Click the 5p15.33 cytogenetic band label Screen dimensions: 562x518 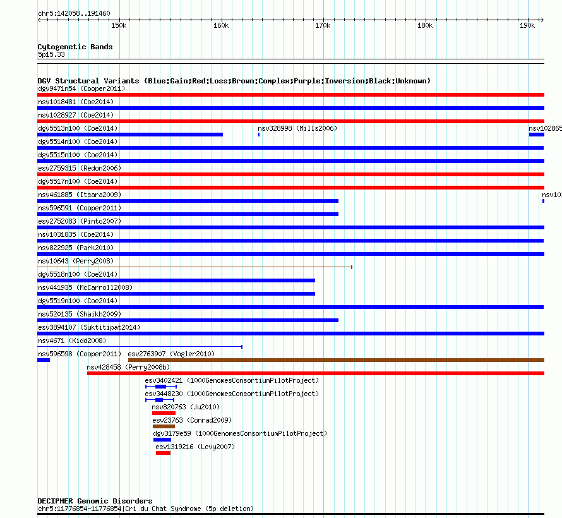click(x=51, y=54)
